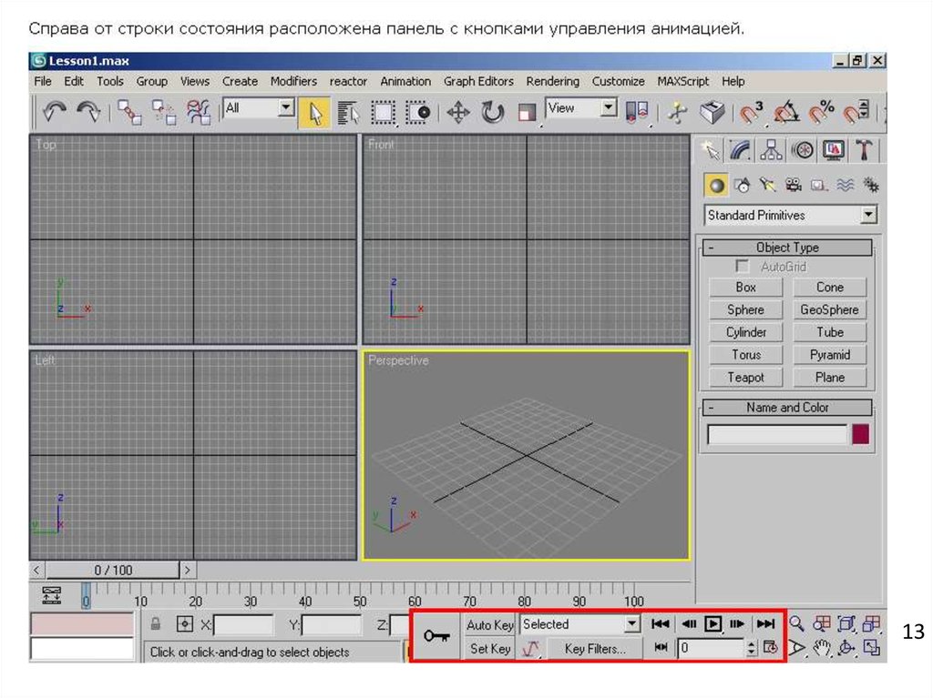The height and width of the screenshot is (698, 933).
Task: Click the Set Keys large key icon
Action: (436, 637)
